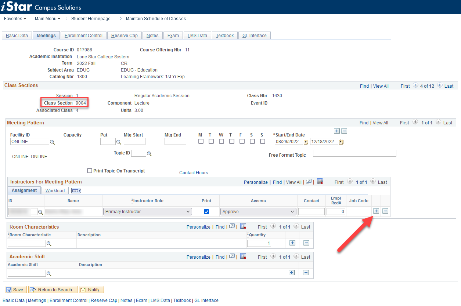
Task: Check the first T (Tuesday) day box
Action: pyautogui.click(x=211, y=141)
